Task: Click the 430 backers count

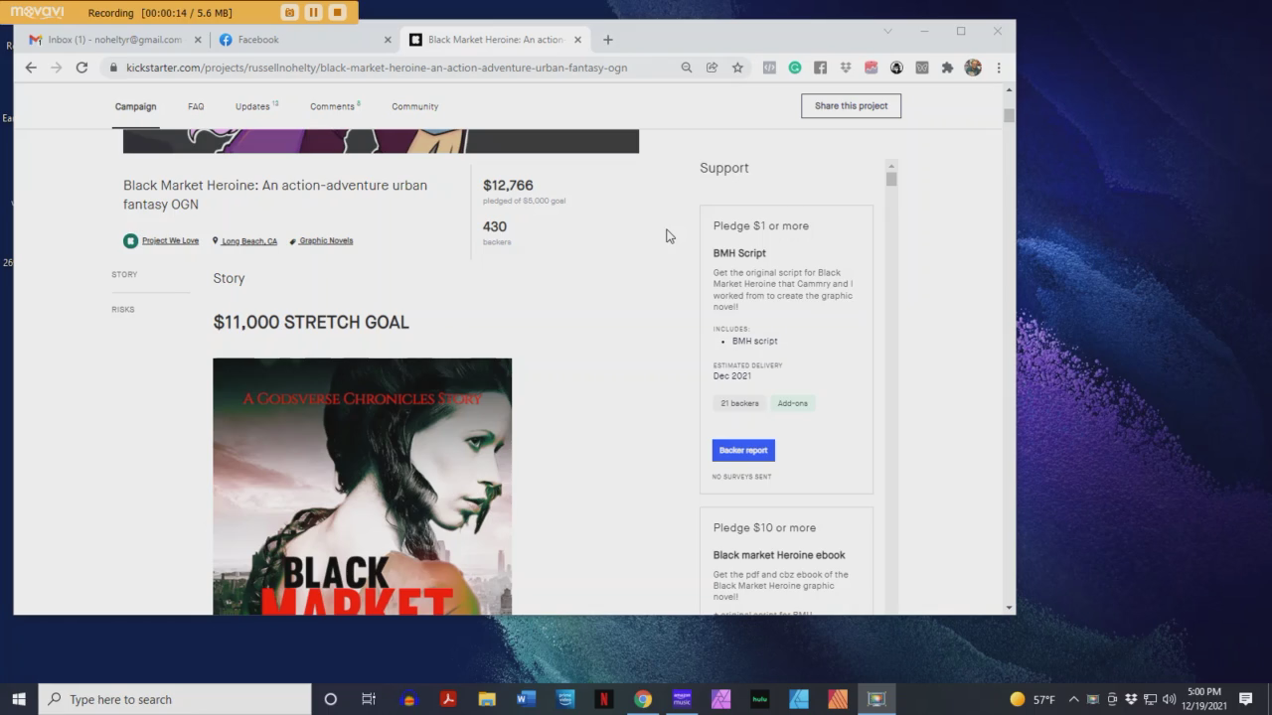Action: [x=494, y=226]
